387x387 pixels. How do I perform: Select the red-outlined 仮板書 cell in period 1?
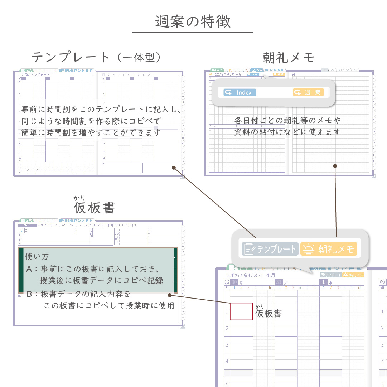click(x=241, y=311)
